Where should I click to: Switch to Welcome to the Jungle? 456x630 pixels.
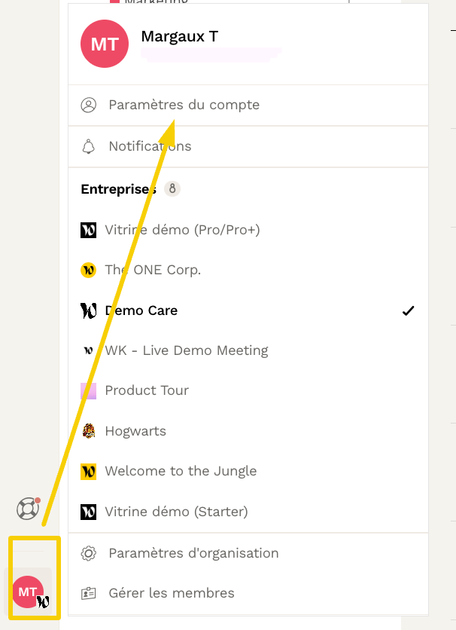[x=181, y=471]
